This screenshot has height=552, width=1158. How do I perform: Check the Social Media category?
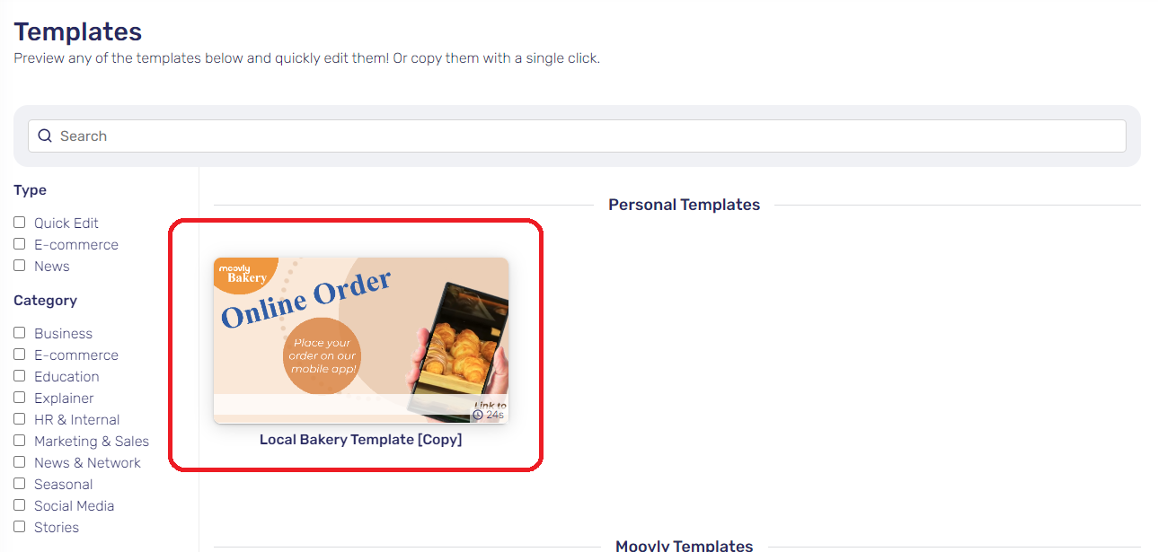point(20,505)
